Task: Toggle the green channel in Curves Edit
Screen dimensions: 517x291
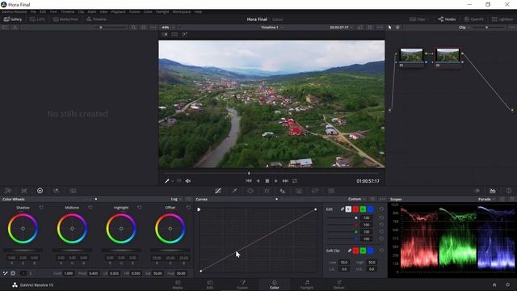Action: [x=363, y=209]
